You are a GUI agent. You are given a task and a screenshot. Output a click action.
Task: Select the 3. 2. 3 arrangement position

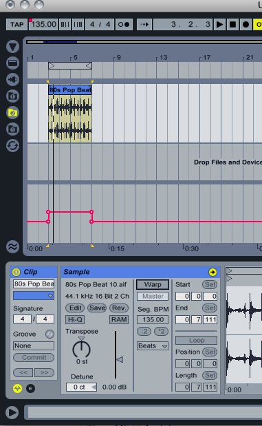coord(183,25)
